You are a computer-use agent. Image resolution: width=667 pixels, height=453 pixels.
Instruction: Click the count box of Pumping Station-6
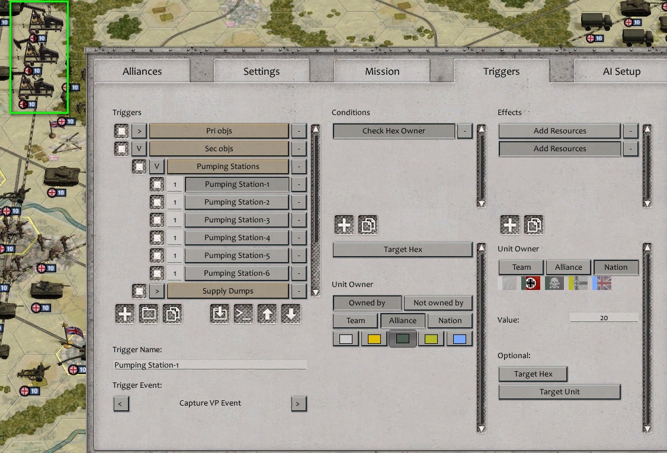175,273
